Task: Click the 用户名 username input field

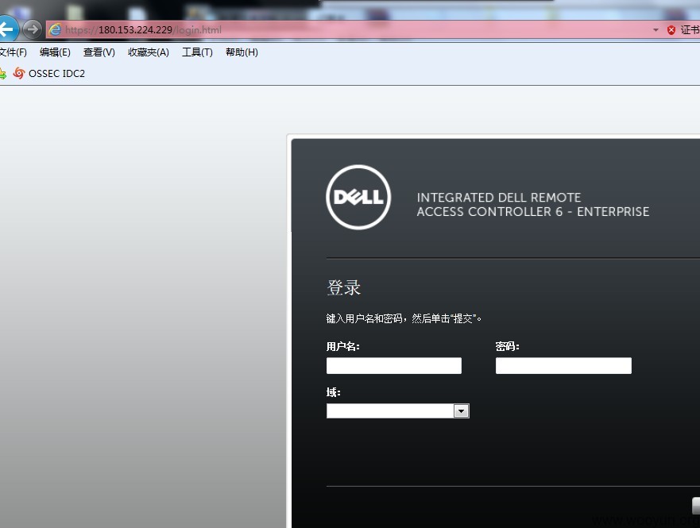Action: coord(394,366)
